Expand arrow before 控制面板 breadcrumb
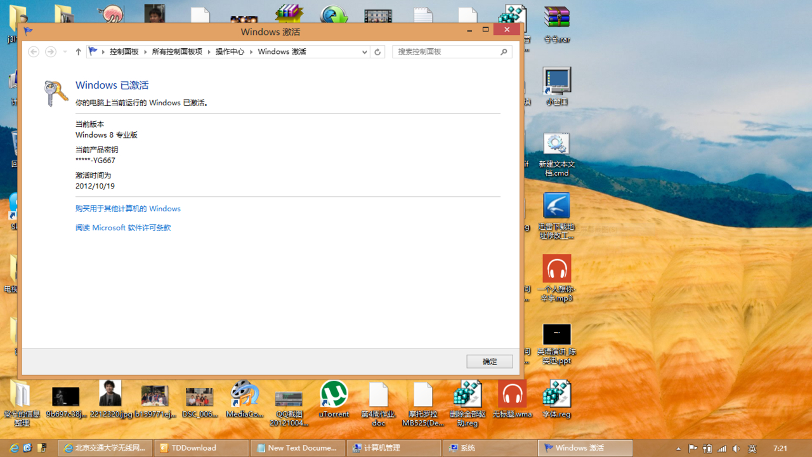 [103, 52]
